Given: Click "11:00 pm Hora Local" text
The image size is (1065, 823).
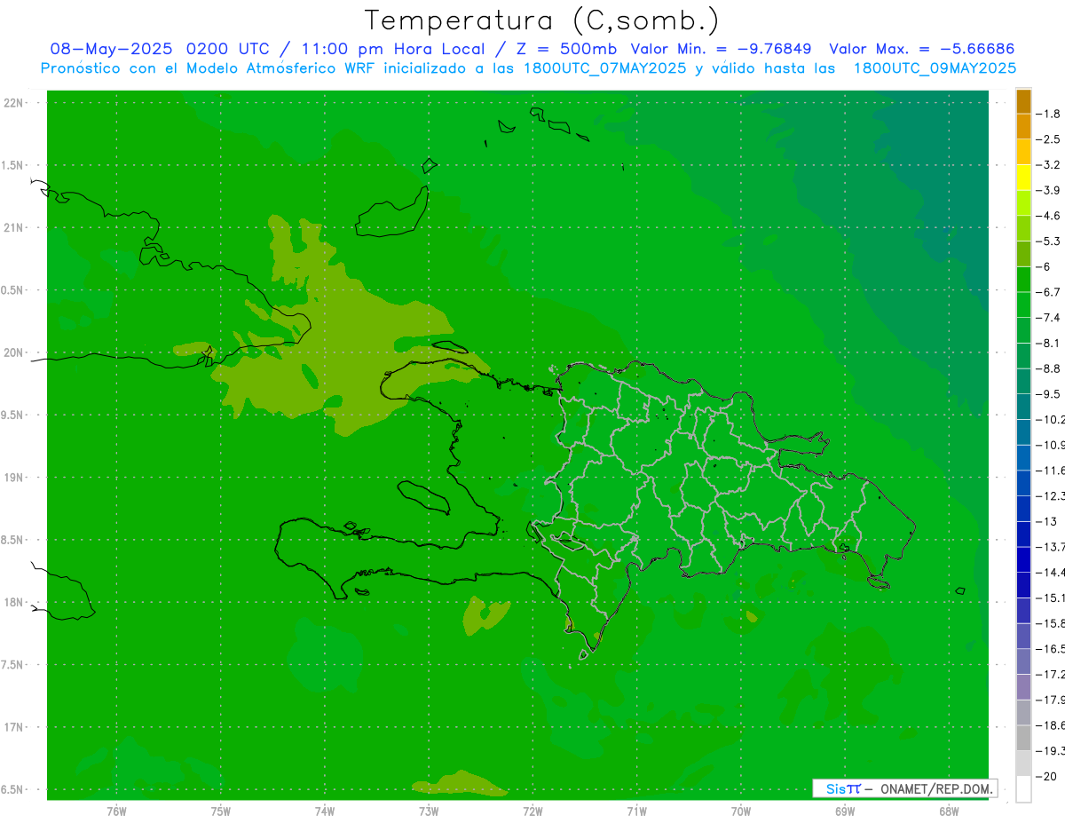Looking at the screenshot, I should [394, 49].
